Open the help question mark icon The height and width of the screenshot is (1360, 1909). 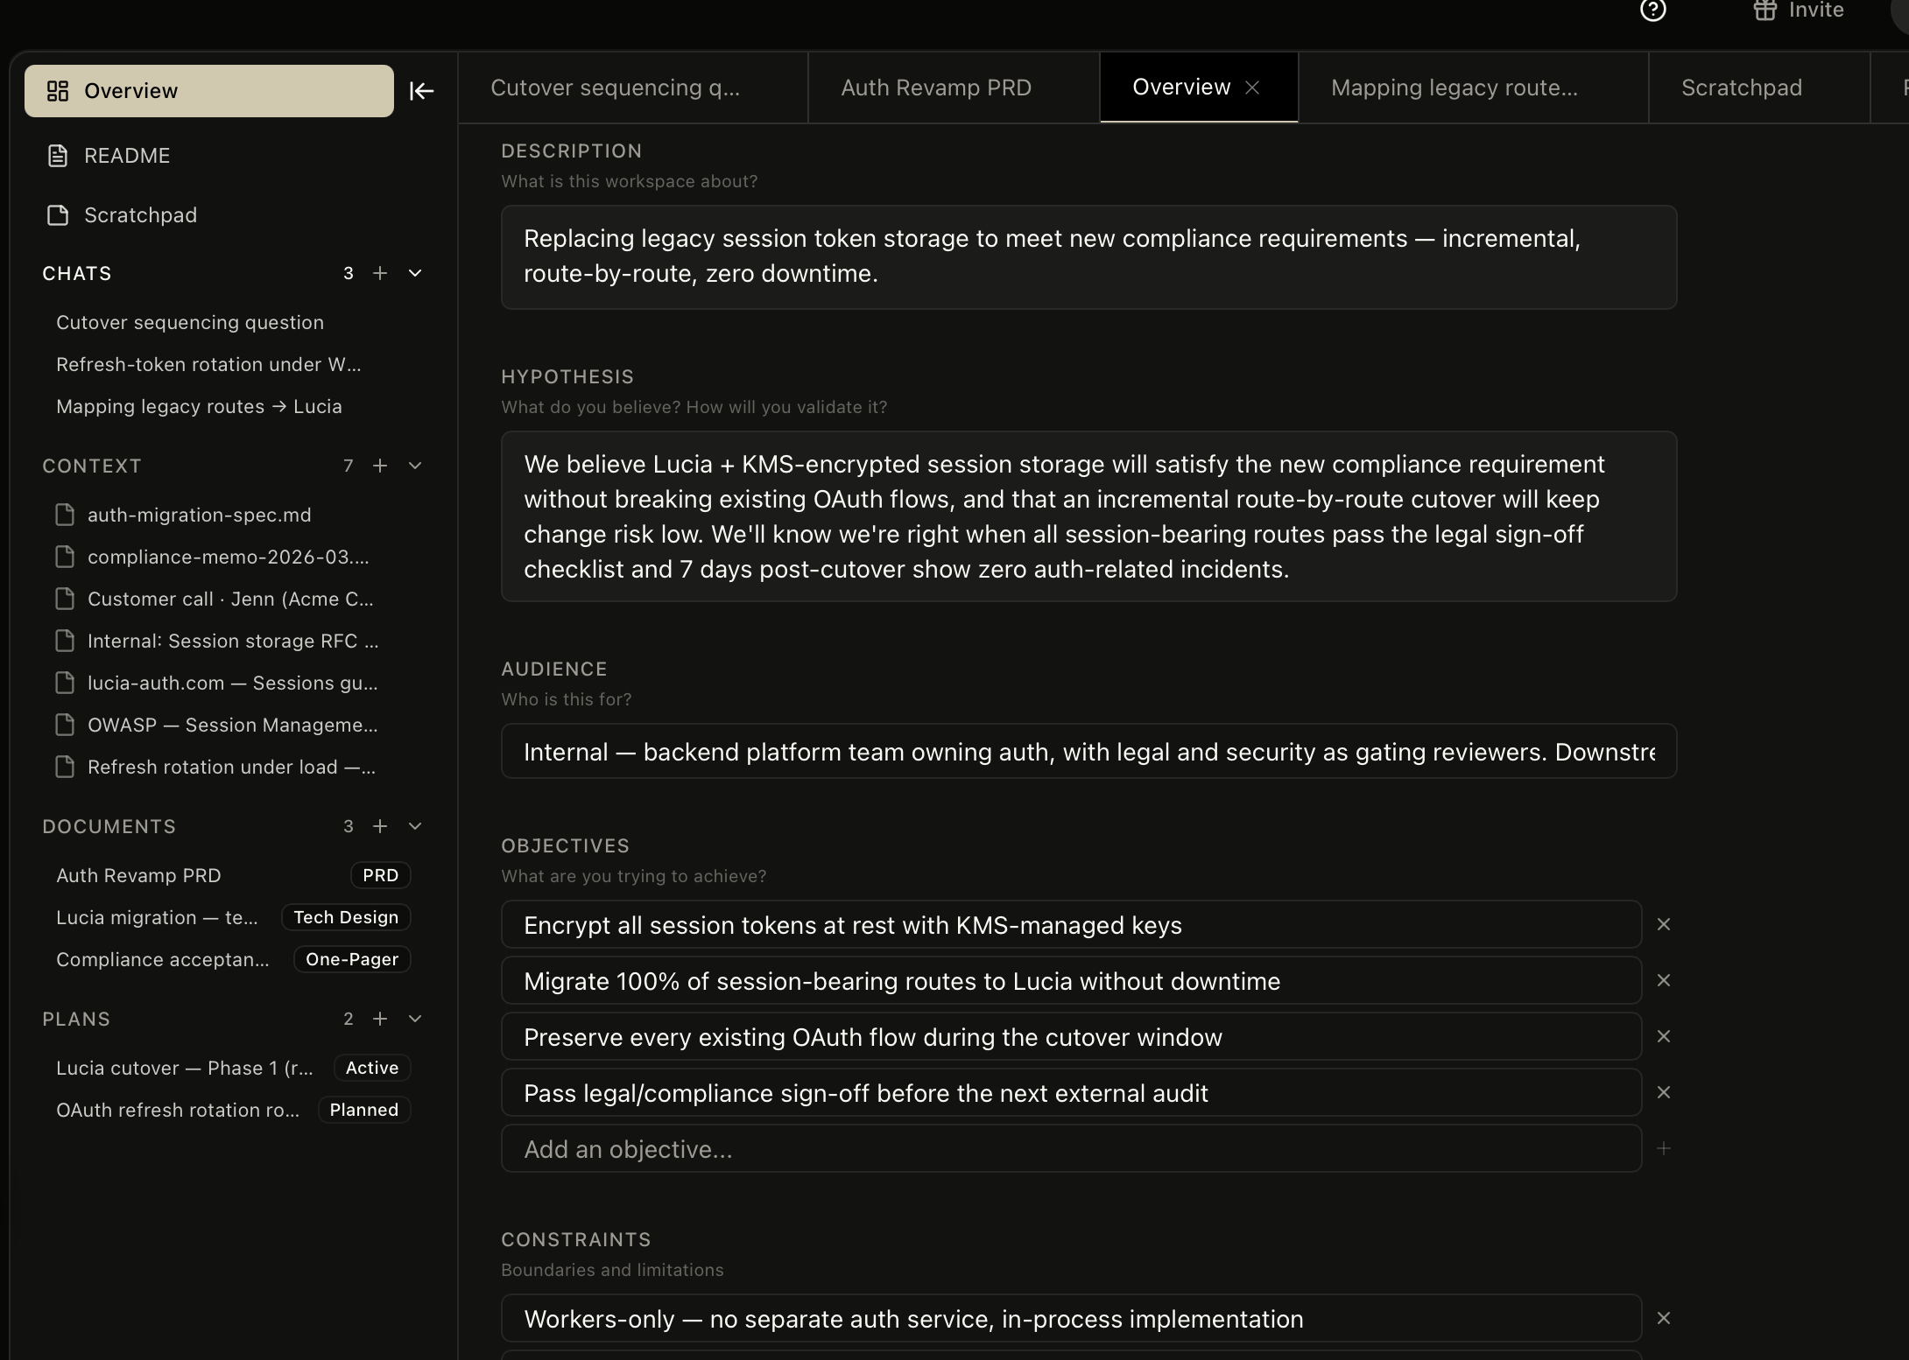point(1652,11)
